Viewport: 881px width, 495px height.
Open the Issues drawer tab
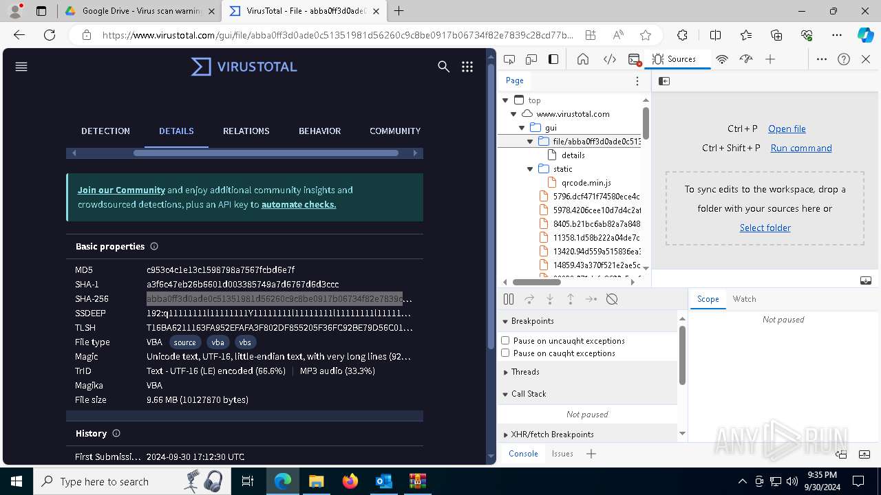pos(562,454)
